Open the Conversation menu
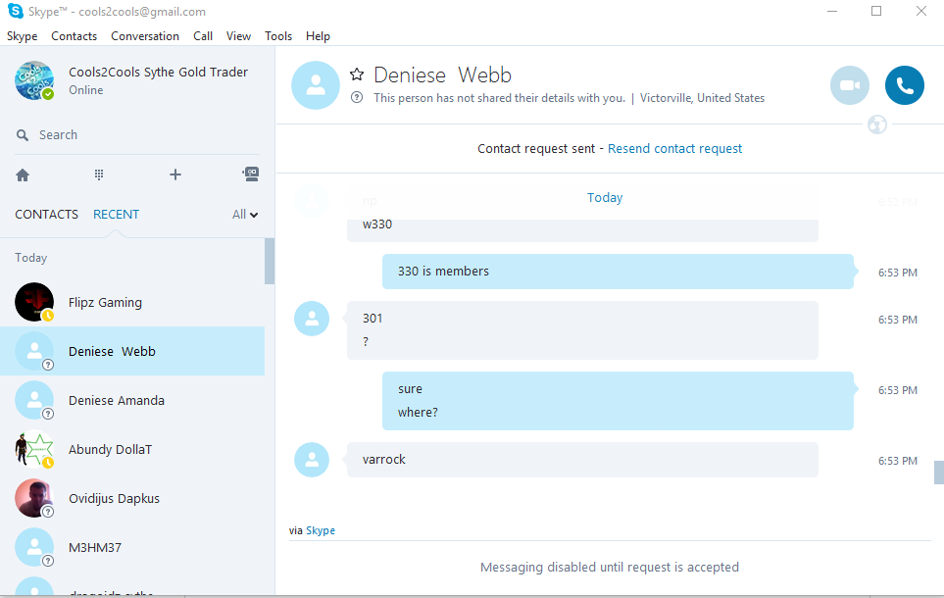944x598 pixels. [145, 36]
